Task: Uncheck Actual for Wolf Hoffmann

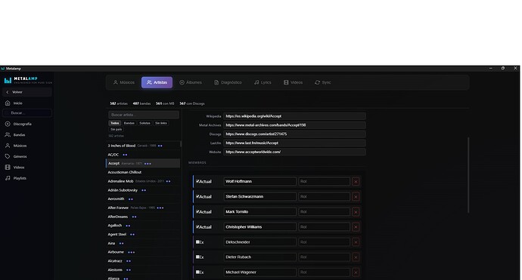Action: click(x=197, y=181)
